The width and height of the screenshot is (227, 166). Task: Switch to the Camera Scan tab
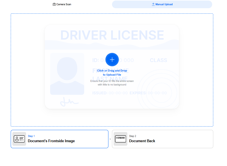62,4
